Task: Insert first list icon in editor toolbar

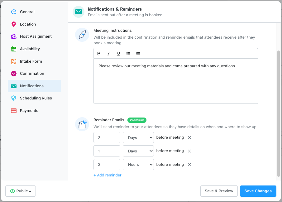Action: 128,54
